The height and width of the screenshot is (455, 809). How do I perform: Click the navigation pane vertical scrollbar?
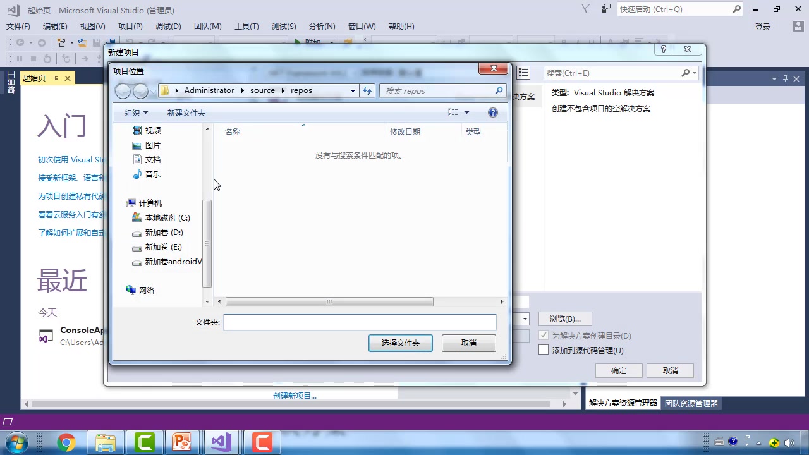pyautogui.click(x=207, y=243)
